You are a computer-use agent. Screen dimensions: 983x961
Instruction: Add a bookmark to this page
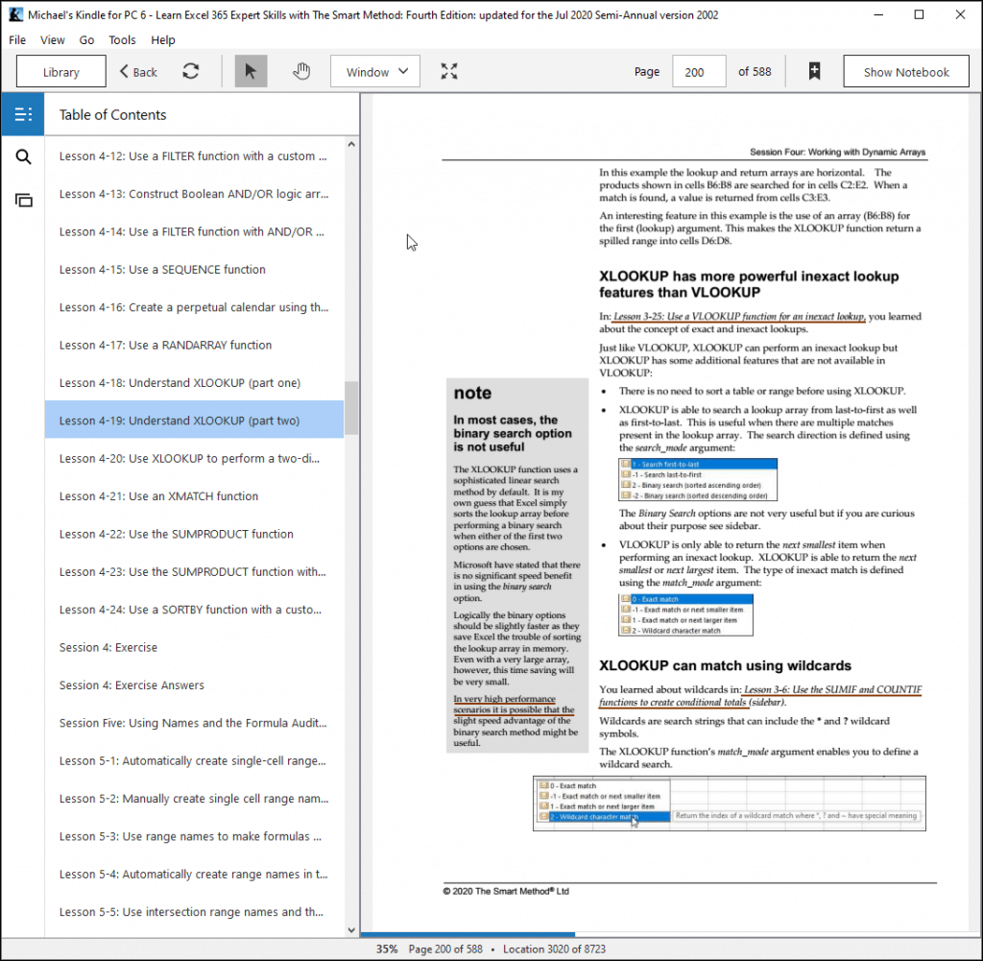point(814,71)
